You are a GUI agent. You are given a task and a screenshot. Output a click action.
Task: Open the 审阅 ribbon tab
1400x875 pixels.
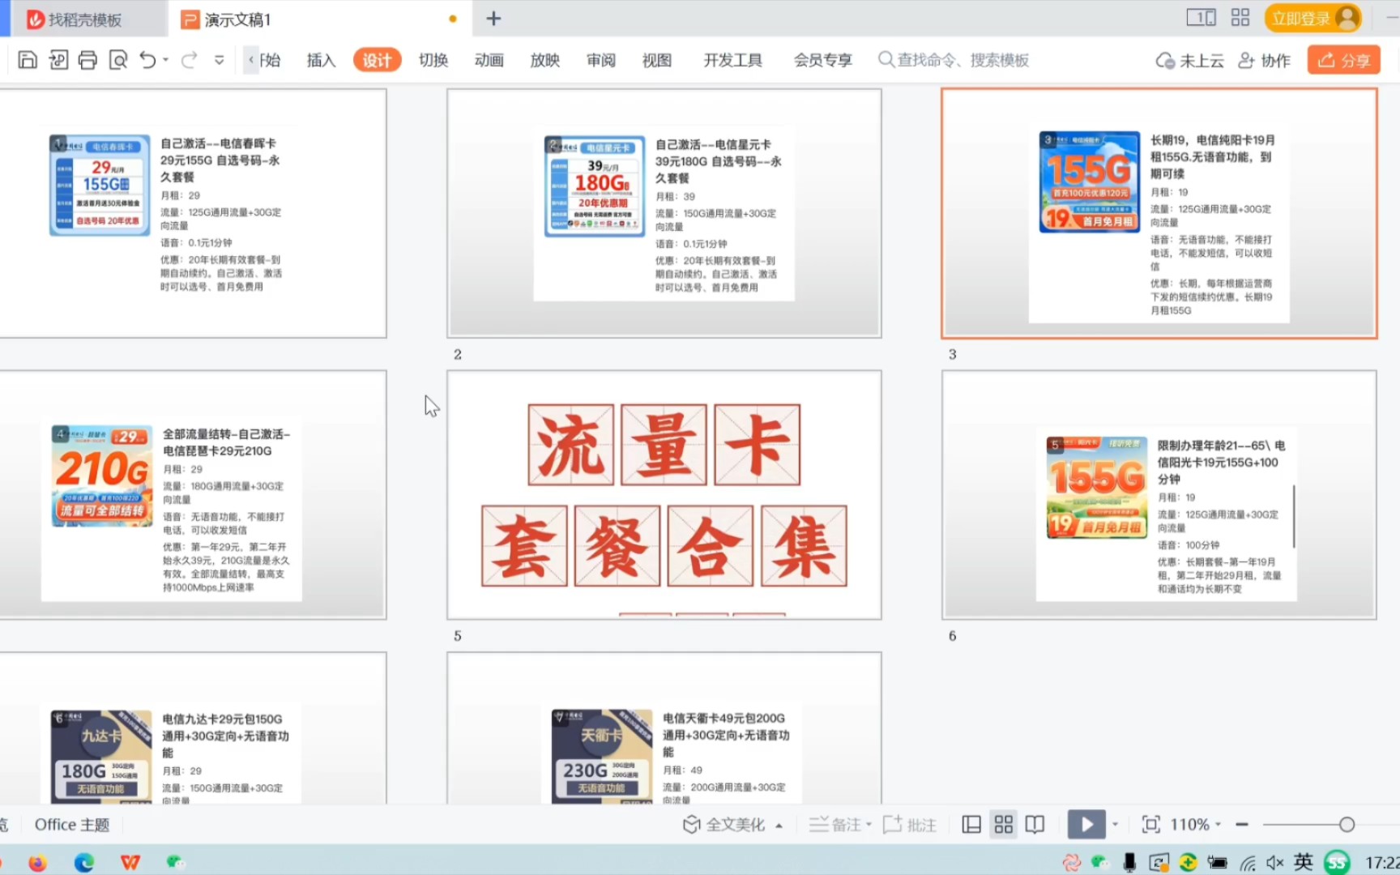pyautogui.click(x=601, y=60)
